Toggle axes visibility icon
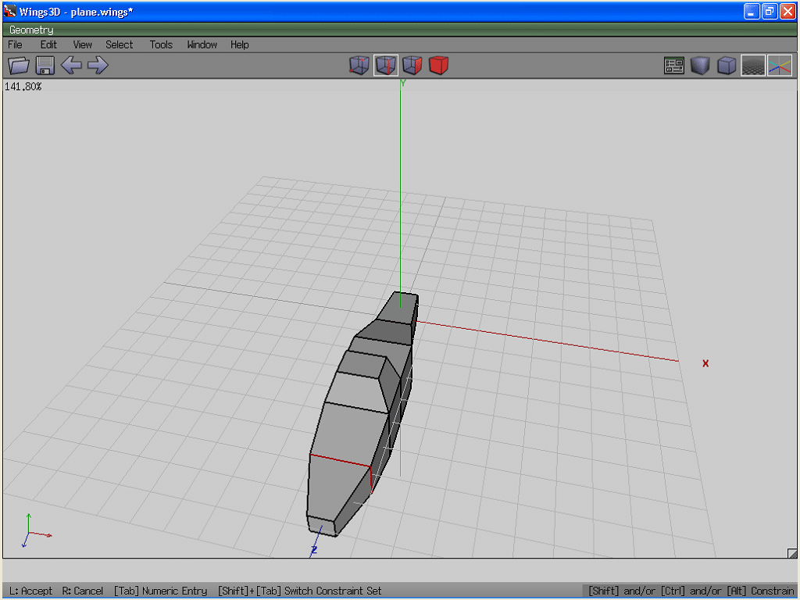800x600 pixels. click(x=780, y=66)
